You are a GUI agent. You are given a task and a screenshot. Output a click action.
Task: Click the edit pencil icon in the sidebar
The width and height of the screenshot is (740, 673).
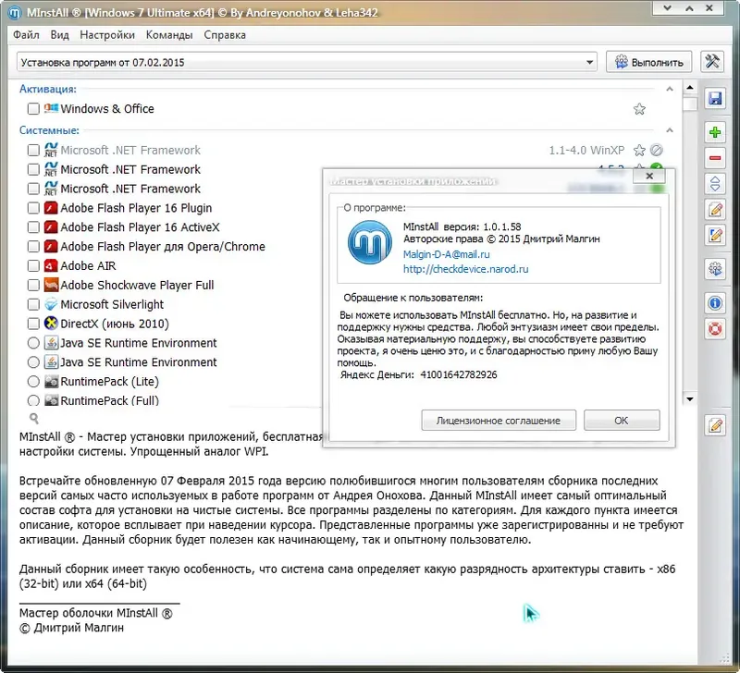714,210
